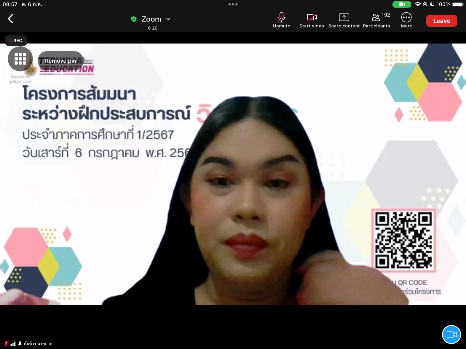
Task: Remove the video pin
Action: pos(61,61)
